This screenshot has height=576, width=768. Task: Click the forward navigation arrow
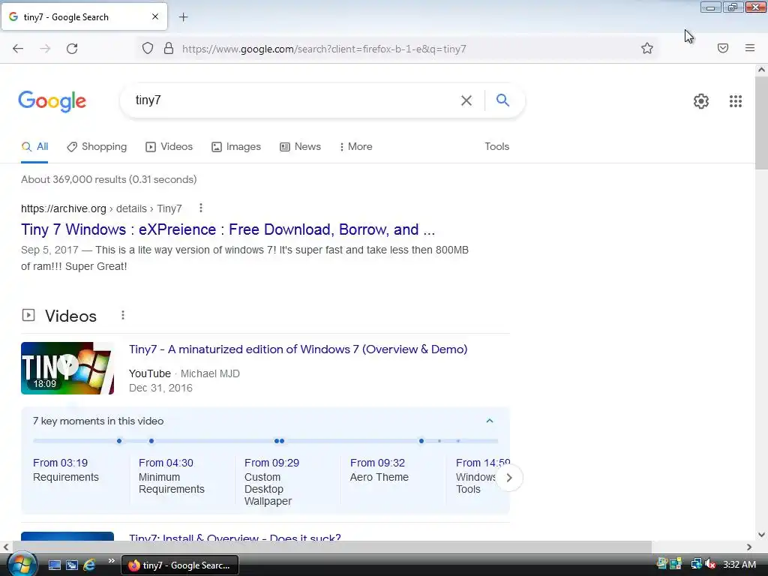[x=45, y=49]
